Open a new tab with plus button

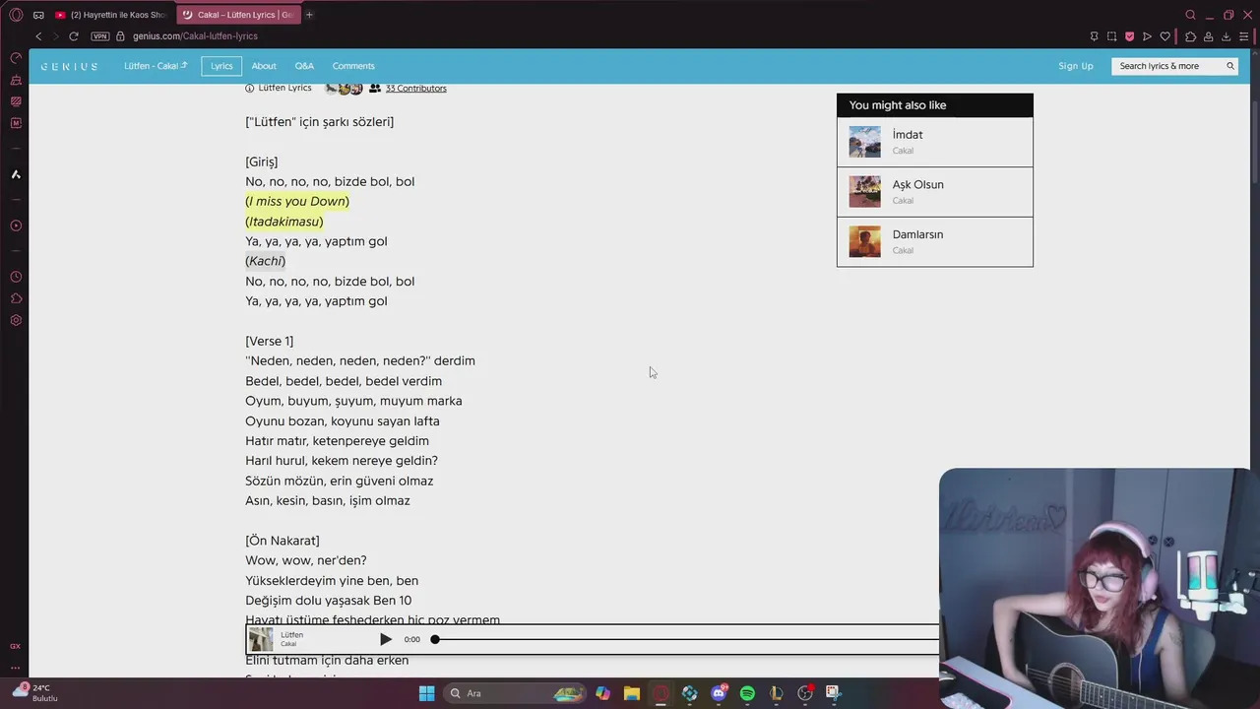click(x=309, y=15)
